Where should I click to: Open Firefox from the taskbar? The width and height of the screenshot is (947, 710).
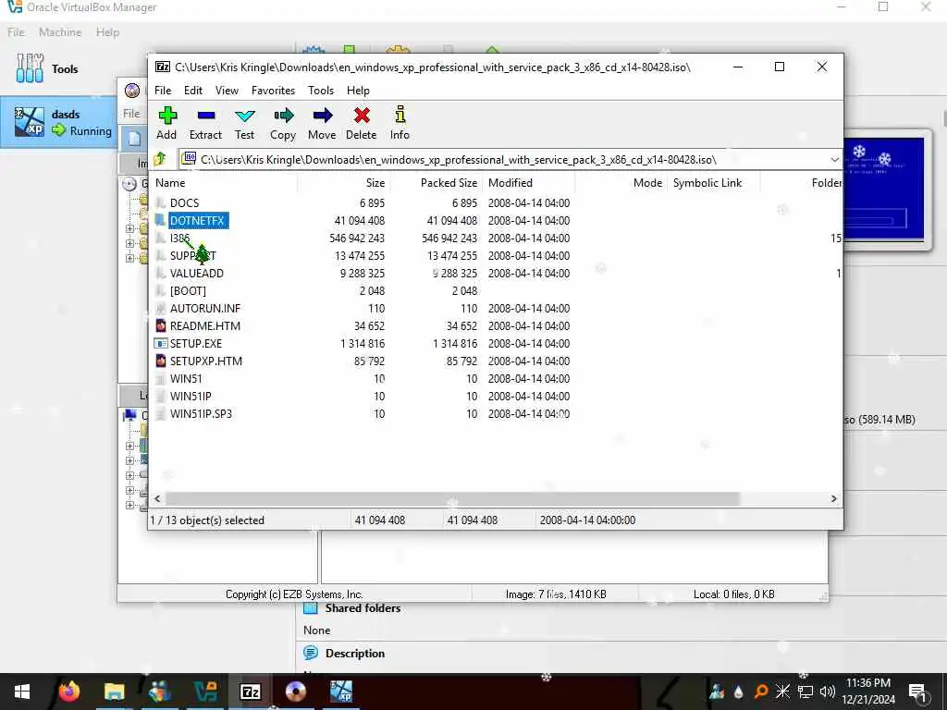click(68, 692)
